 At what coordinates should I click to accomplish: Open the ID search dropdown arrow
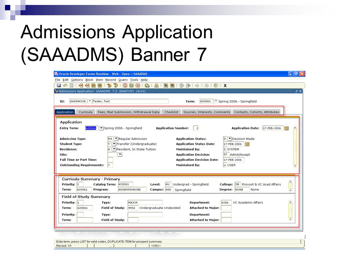pos(90,101)
